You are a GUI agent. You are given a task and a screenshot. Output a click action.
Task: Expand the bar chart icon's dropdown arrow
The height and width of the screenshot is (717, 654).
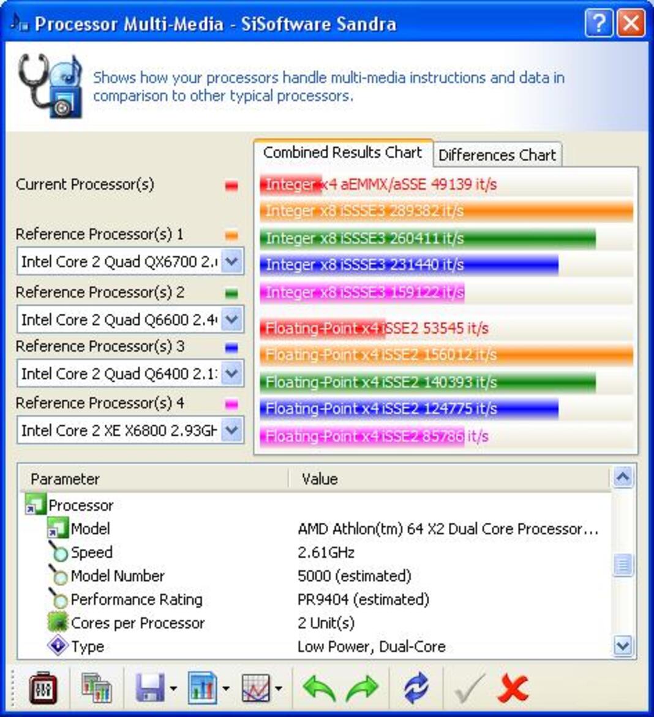[x=226, y=688]
